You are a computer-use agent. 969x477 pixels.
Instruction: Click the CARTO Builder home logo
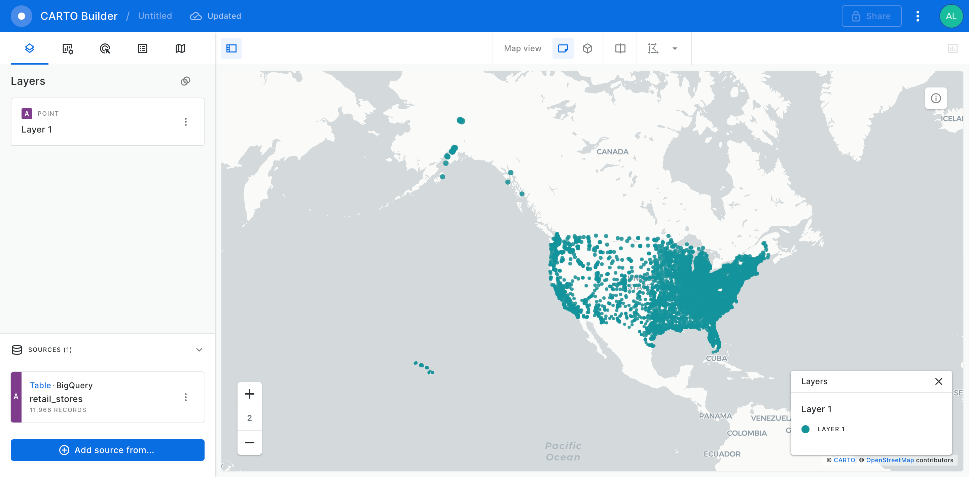point(22,16)
